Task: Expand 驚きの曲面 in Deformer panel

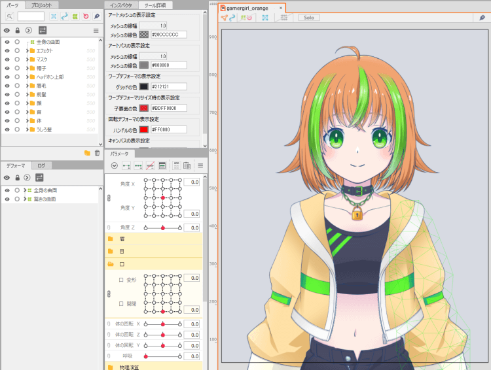Action: pyautogui.click(x=25, y=199)
